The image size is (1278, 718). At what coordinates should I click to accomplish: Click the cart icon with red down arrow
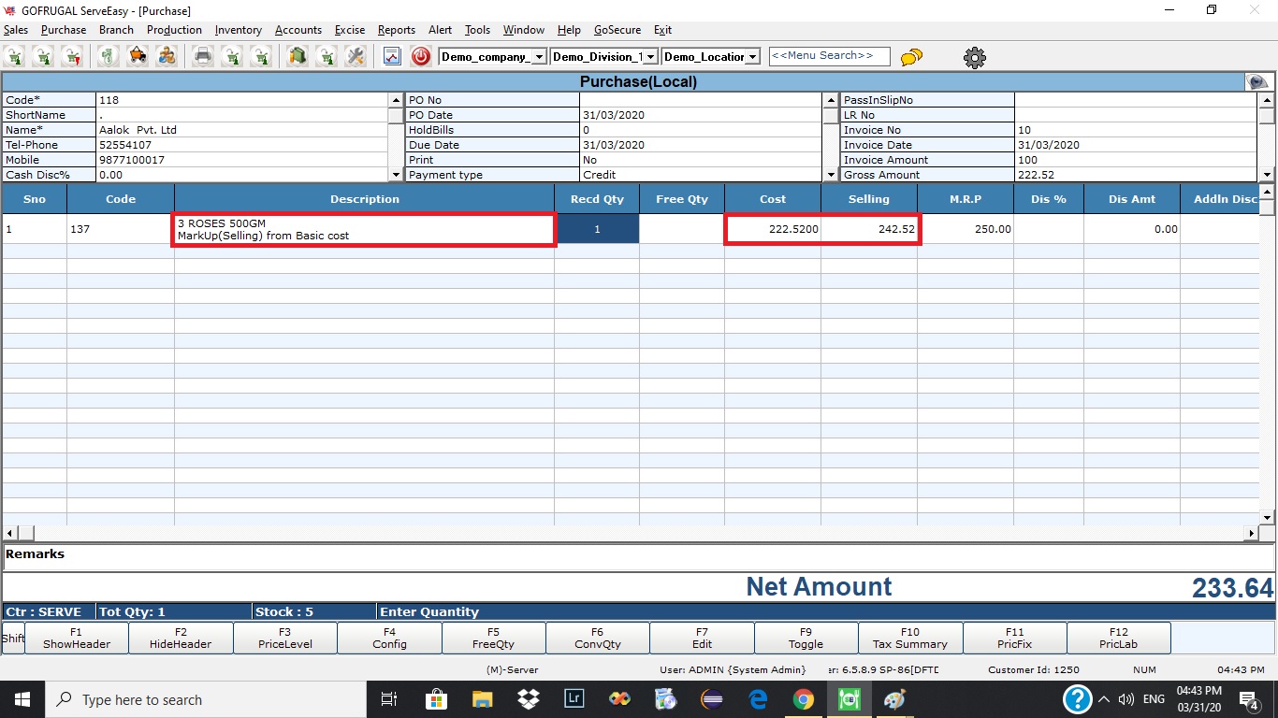[x=72, y=56]
